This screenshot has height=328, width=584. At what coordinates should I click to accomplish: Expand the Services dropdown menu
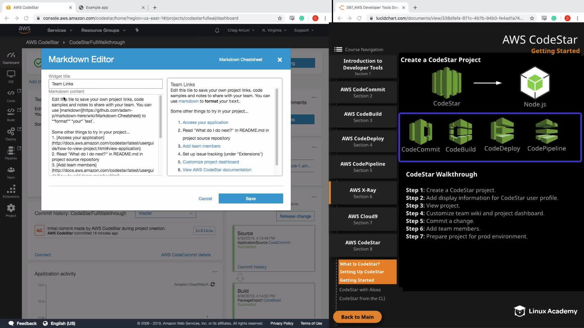tap(60, 30)
